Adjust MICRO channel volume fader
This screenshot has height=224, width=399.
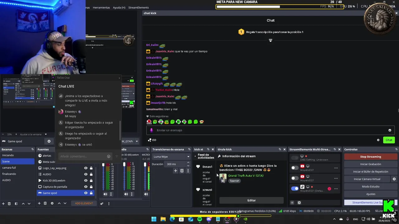click(x=145, y=165)
